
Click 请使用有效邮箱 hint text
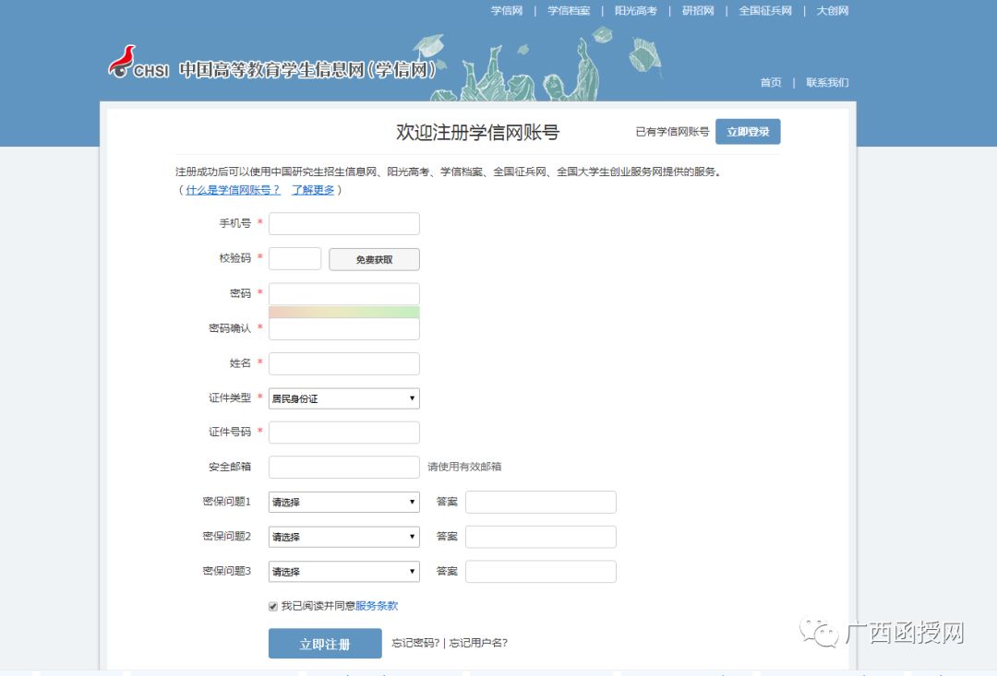464,467
